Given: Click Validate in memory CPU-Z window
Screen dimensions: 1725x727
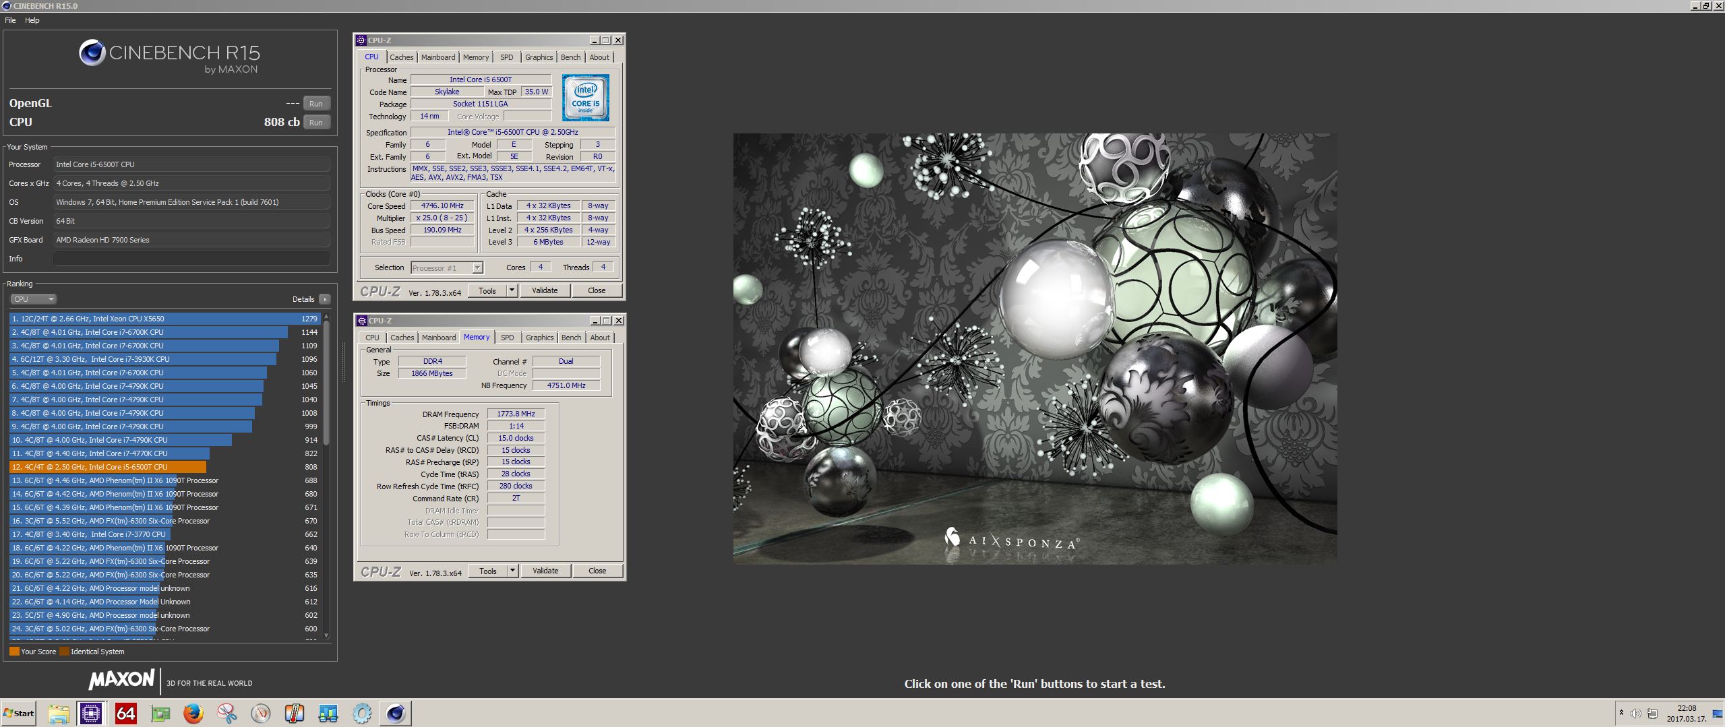Looking at the screenshot, I should (545, 571).
